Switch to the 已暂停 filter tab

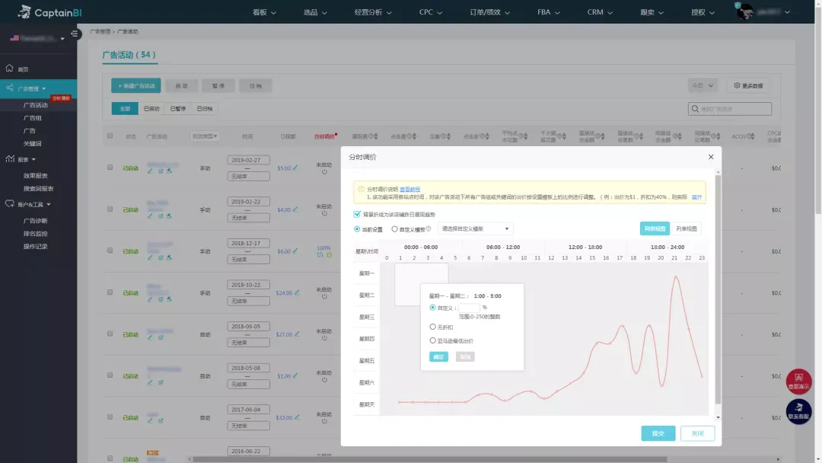point(177,109)
